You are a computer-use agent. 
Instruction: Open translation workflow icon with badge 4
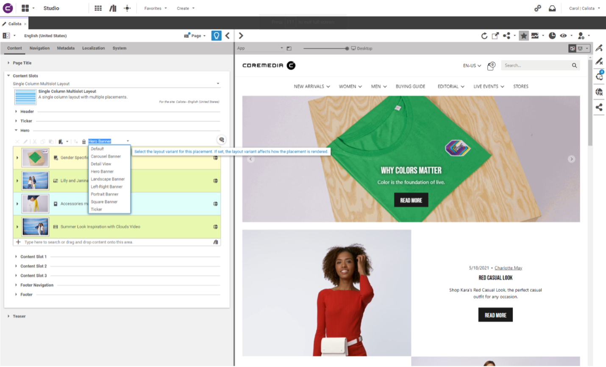tap(599, 76)
